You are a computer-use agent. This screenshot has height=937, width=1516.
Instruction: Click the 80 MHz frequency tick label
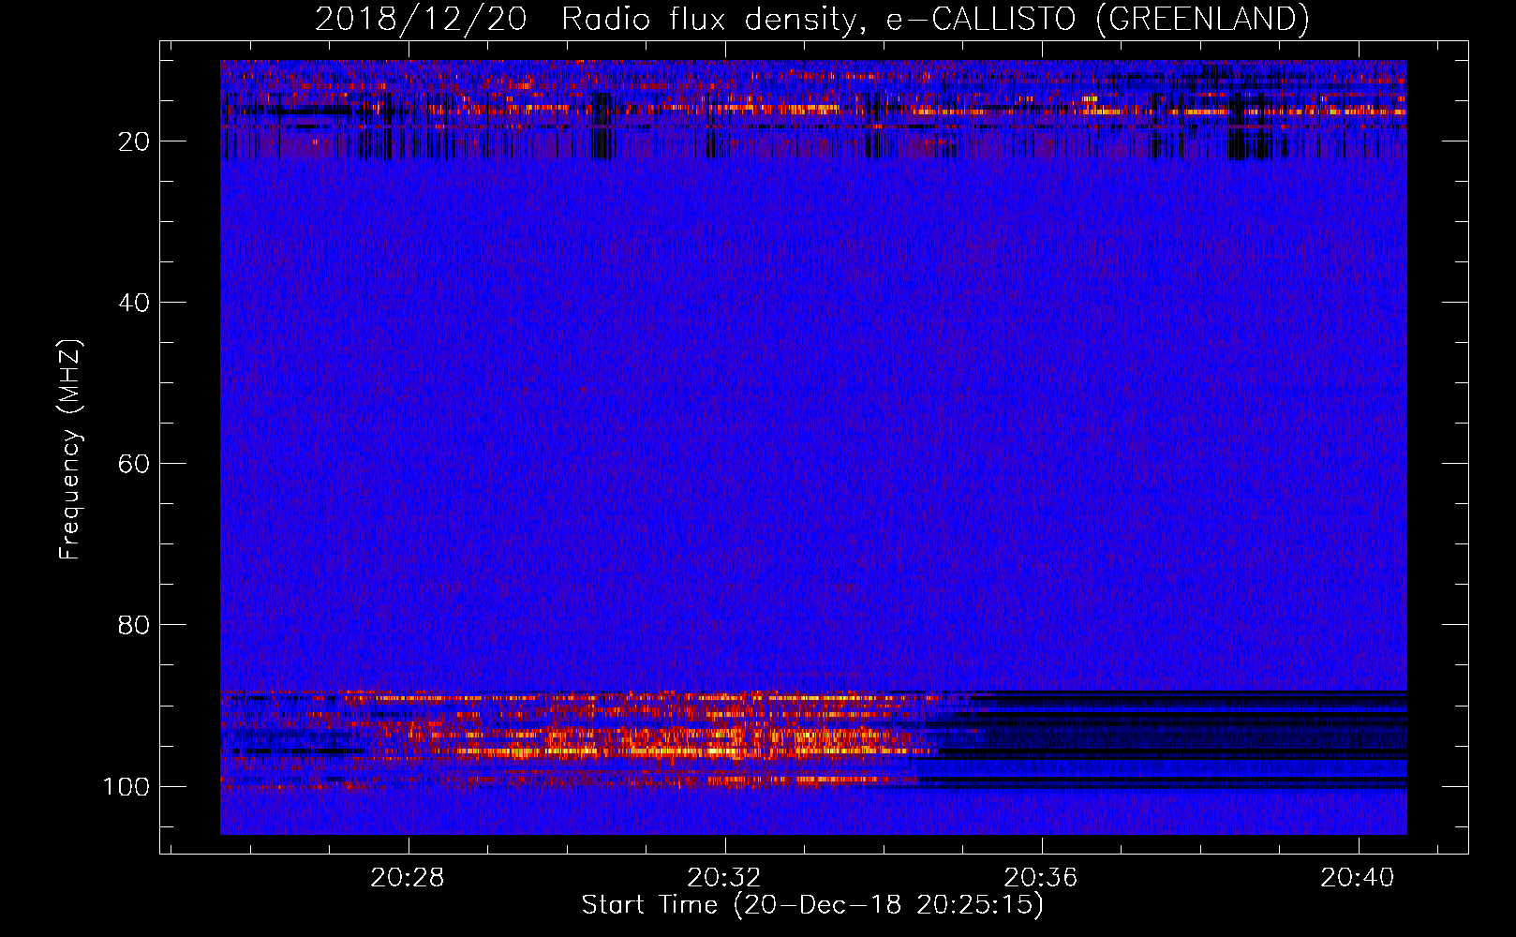coord(133,625)
